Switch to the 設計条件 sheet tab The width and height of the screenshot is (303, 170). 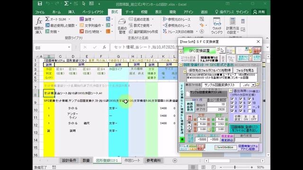click(69, 161)
